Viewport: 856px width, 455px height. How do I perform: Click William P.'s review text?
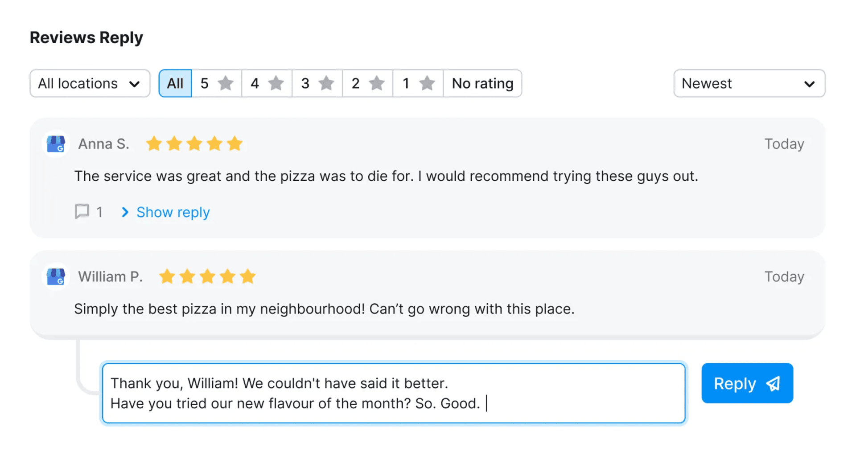[324, 309]
